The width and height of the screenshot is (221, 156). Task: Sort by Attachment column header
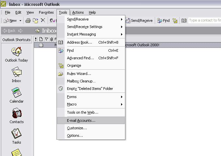click(52, 39)
